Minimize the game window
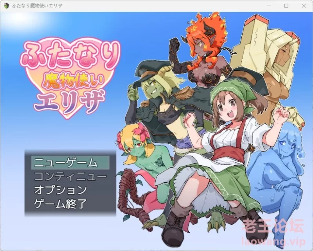 tap(268, 6)
